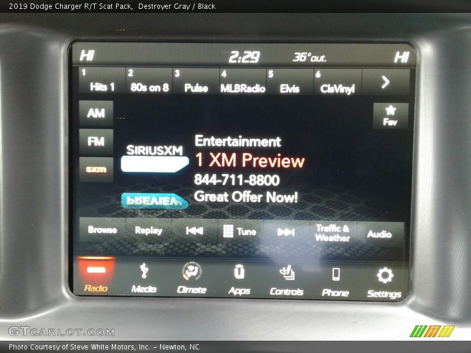The width and height of the screenshot is (471, 353).
Task: Tap right HI temperature indicator
Action: pos(402,57)
